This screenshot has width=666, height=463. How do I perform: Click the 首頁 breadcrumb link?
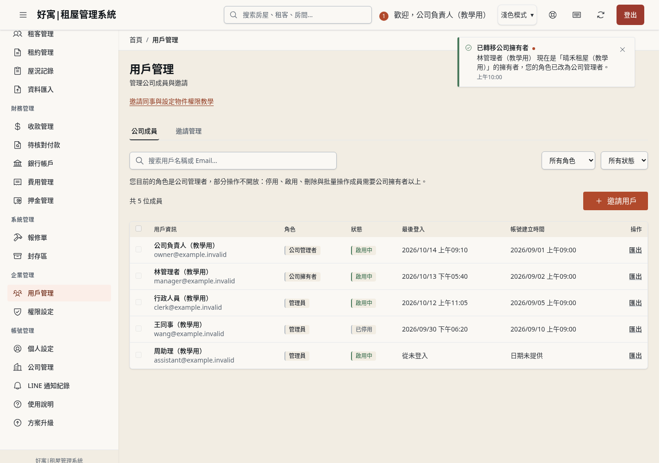(136, 40)
